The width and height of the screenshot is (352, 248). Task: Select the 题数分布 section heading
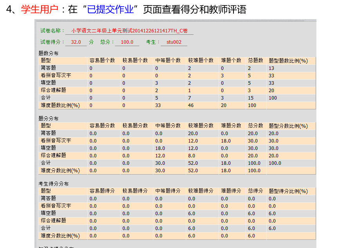pyautogui.click(x=48, y=53)
